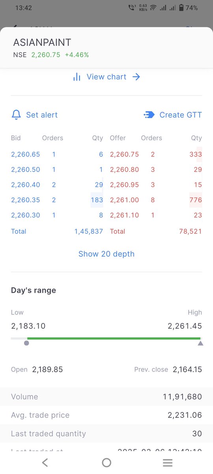Tap the Day's range green bar
The width and height of the screenshot is (213, 474).
click(x=114, y=339)
